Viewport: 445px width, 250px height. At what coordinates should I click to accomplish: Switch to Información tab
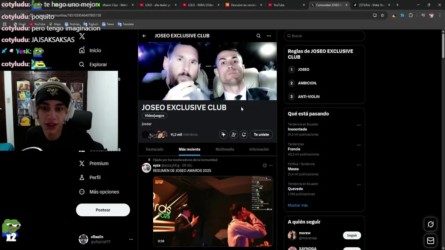coord(259,149)
